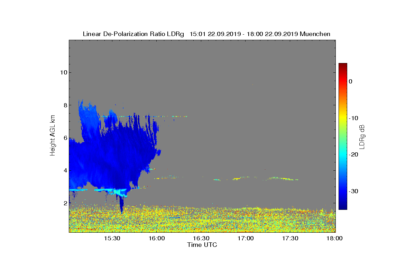
Task: Click the 4 km height tick label
Action: pyautogui.click(x=65, y=170)
